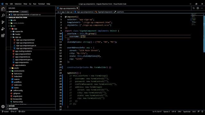Click userForm in the breadcrumb

pyautogui.click(x=120, y=12)
